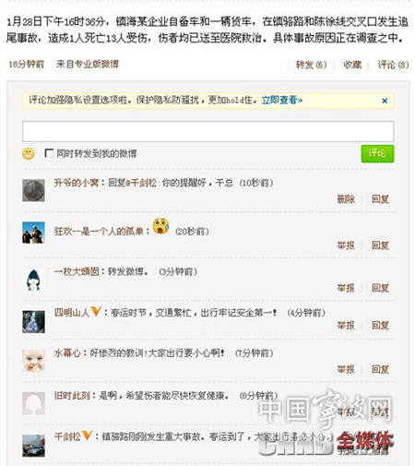Screen dimensions: 415x466
Task: Dismiss the privacy settings notice
Action: pyautogui.click(x=385, y=101)
